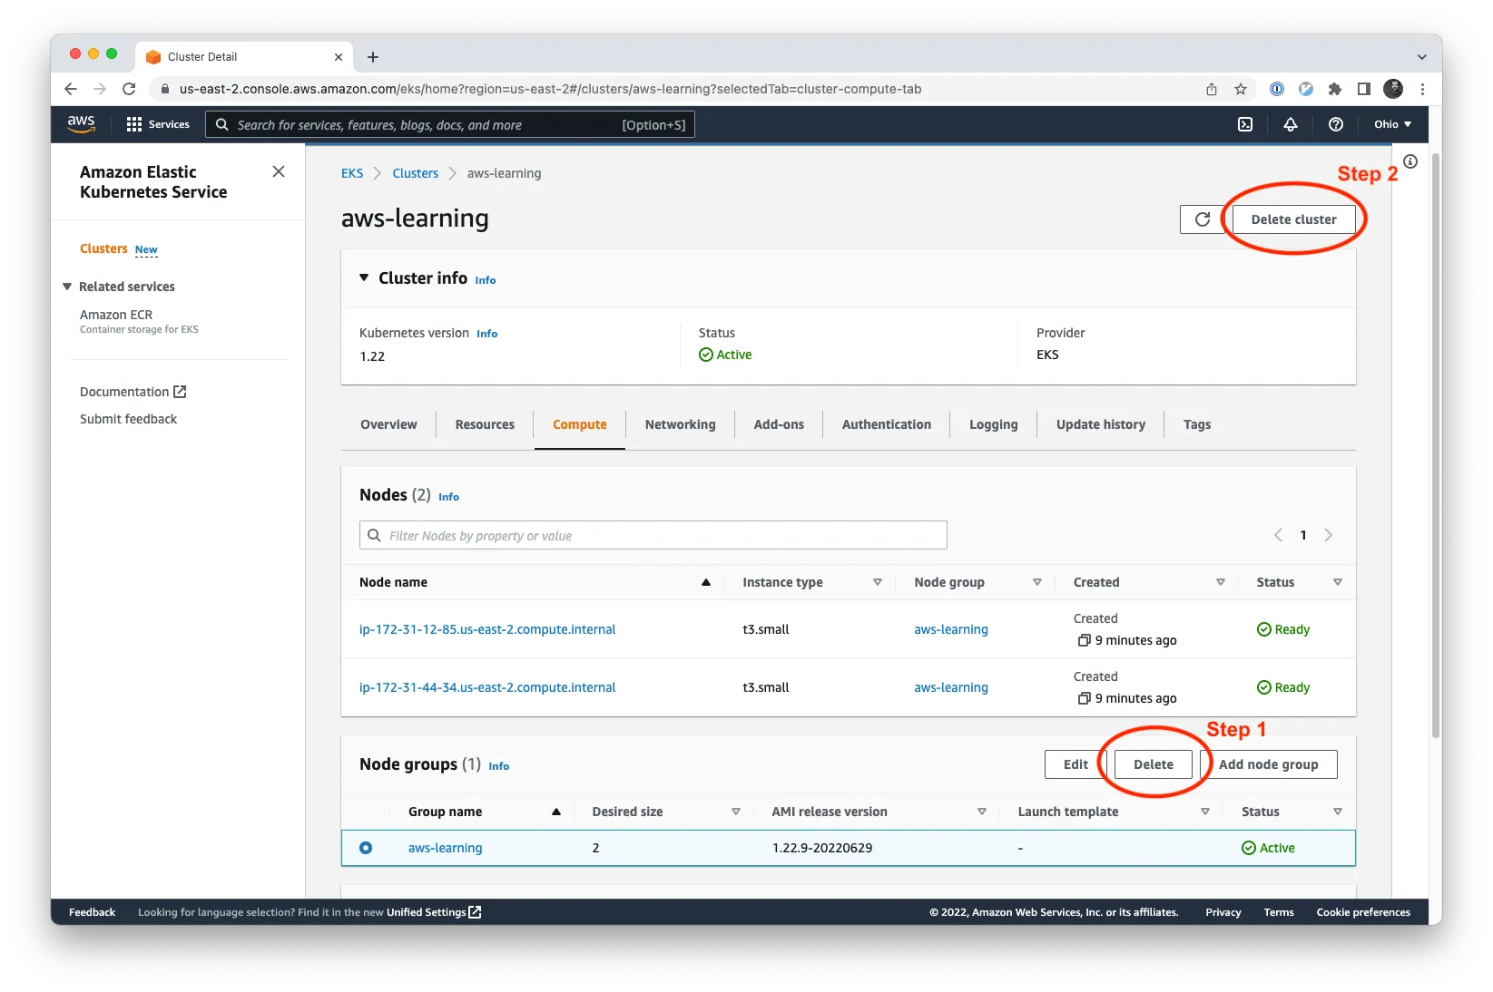Screen dimensions: 1493x992
Task: Sort node groups by Launch template arrow
Action: [x=1204, y=812]
